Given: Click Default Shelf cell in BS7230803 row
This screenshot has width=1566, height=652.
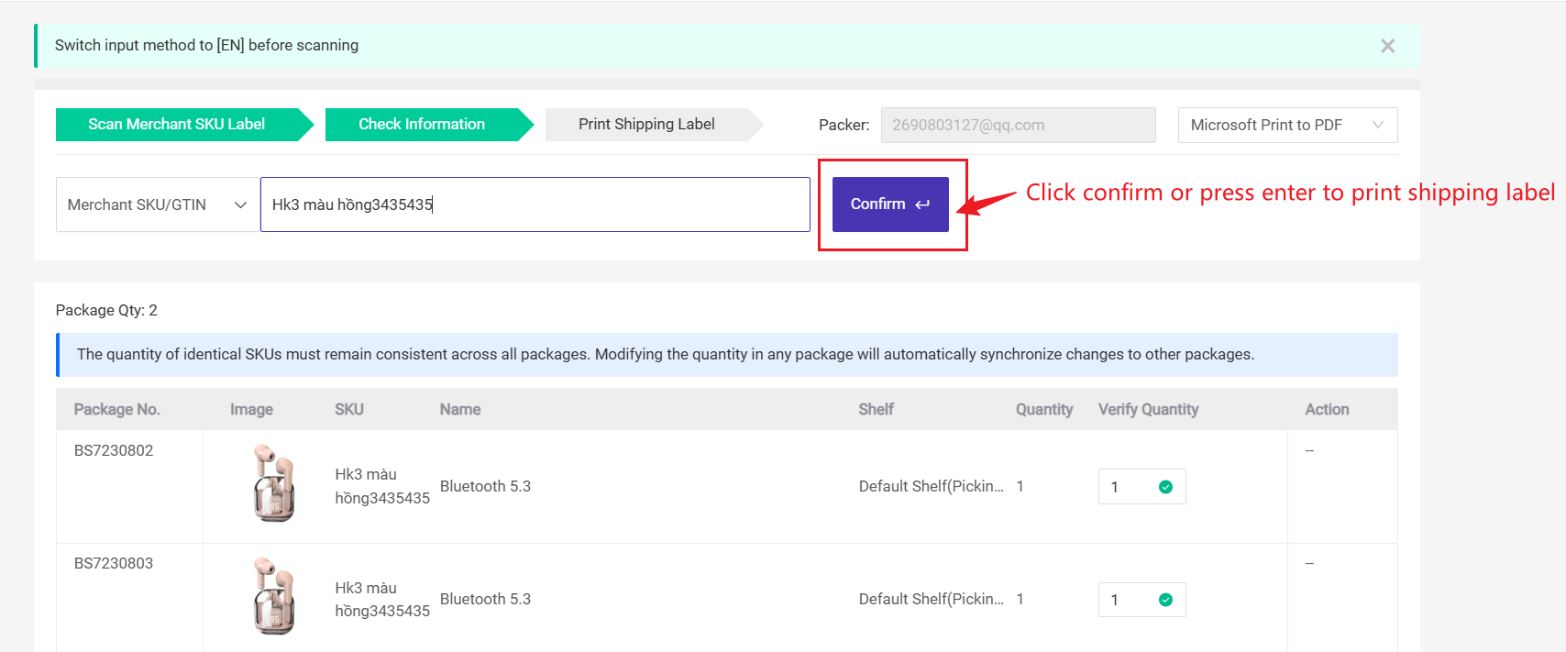Looking at the screenshot, I should (931, 599).
